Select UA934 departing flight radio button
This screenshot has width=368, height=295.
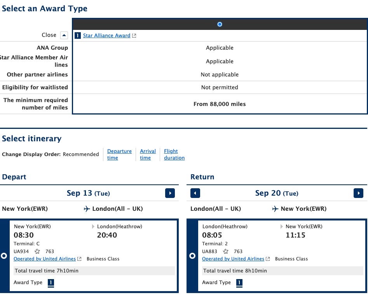4,256
